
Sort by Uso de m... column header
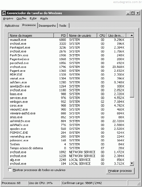(x=116, y=36)
